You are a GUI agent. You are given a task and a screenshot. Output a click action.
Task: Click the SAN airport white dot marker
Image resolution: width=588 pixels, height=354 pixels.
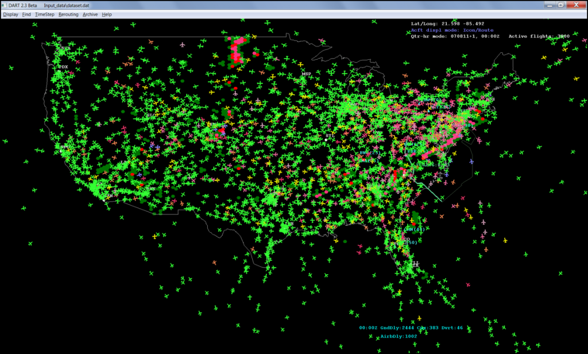(104, 201)
